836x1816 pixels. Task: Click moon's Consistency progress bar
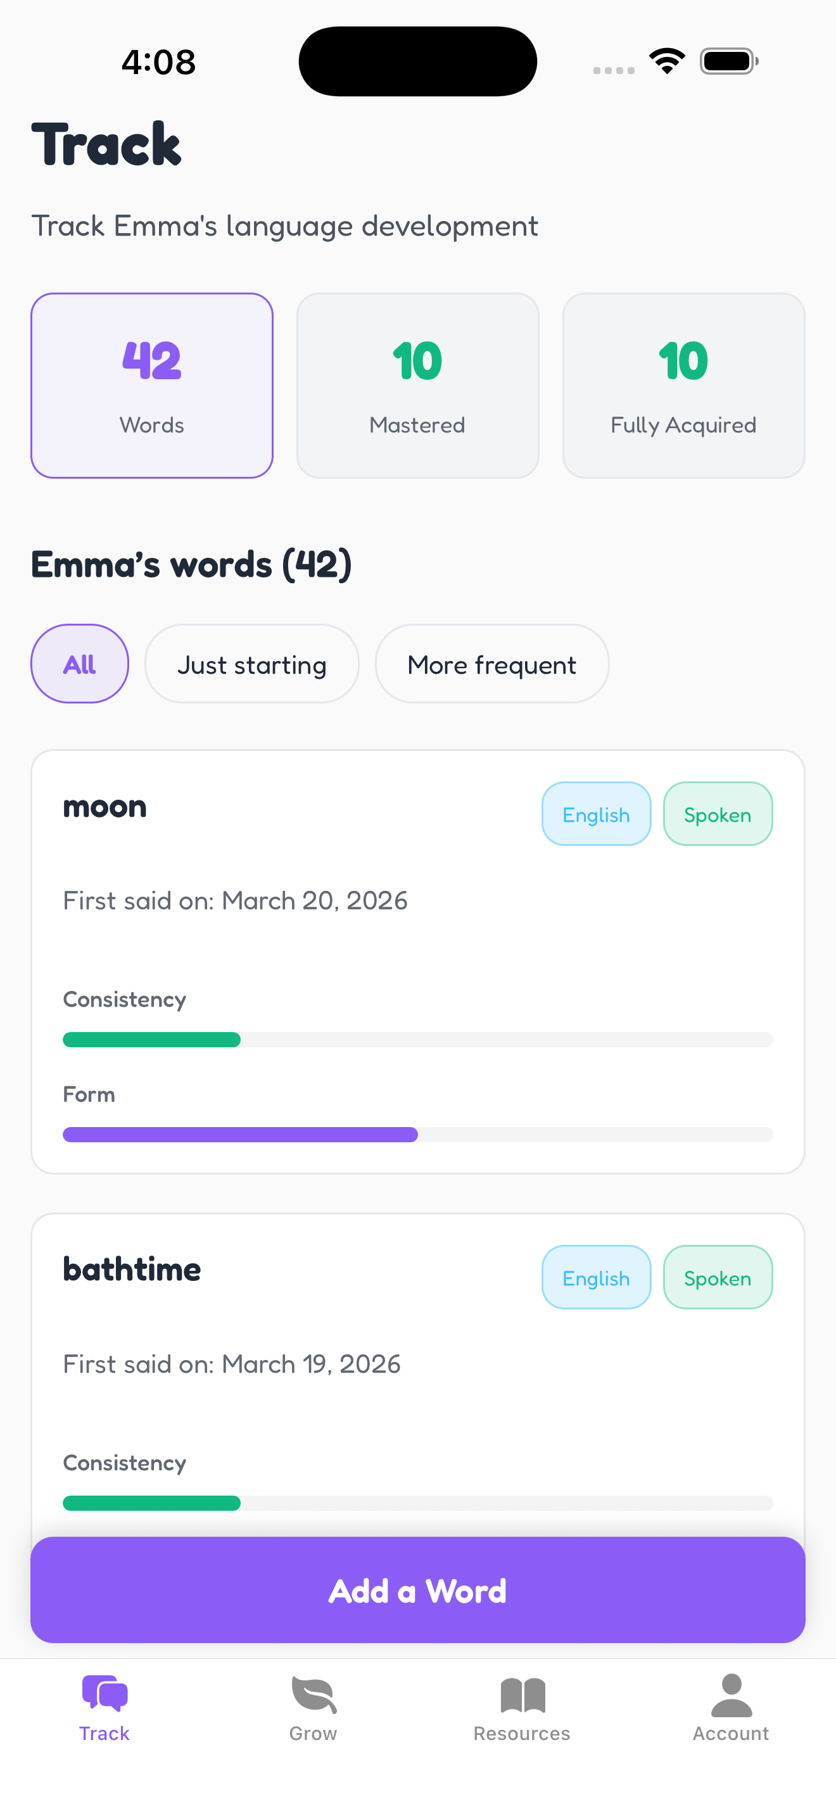coord(417,1039)
